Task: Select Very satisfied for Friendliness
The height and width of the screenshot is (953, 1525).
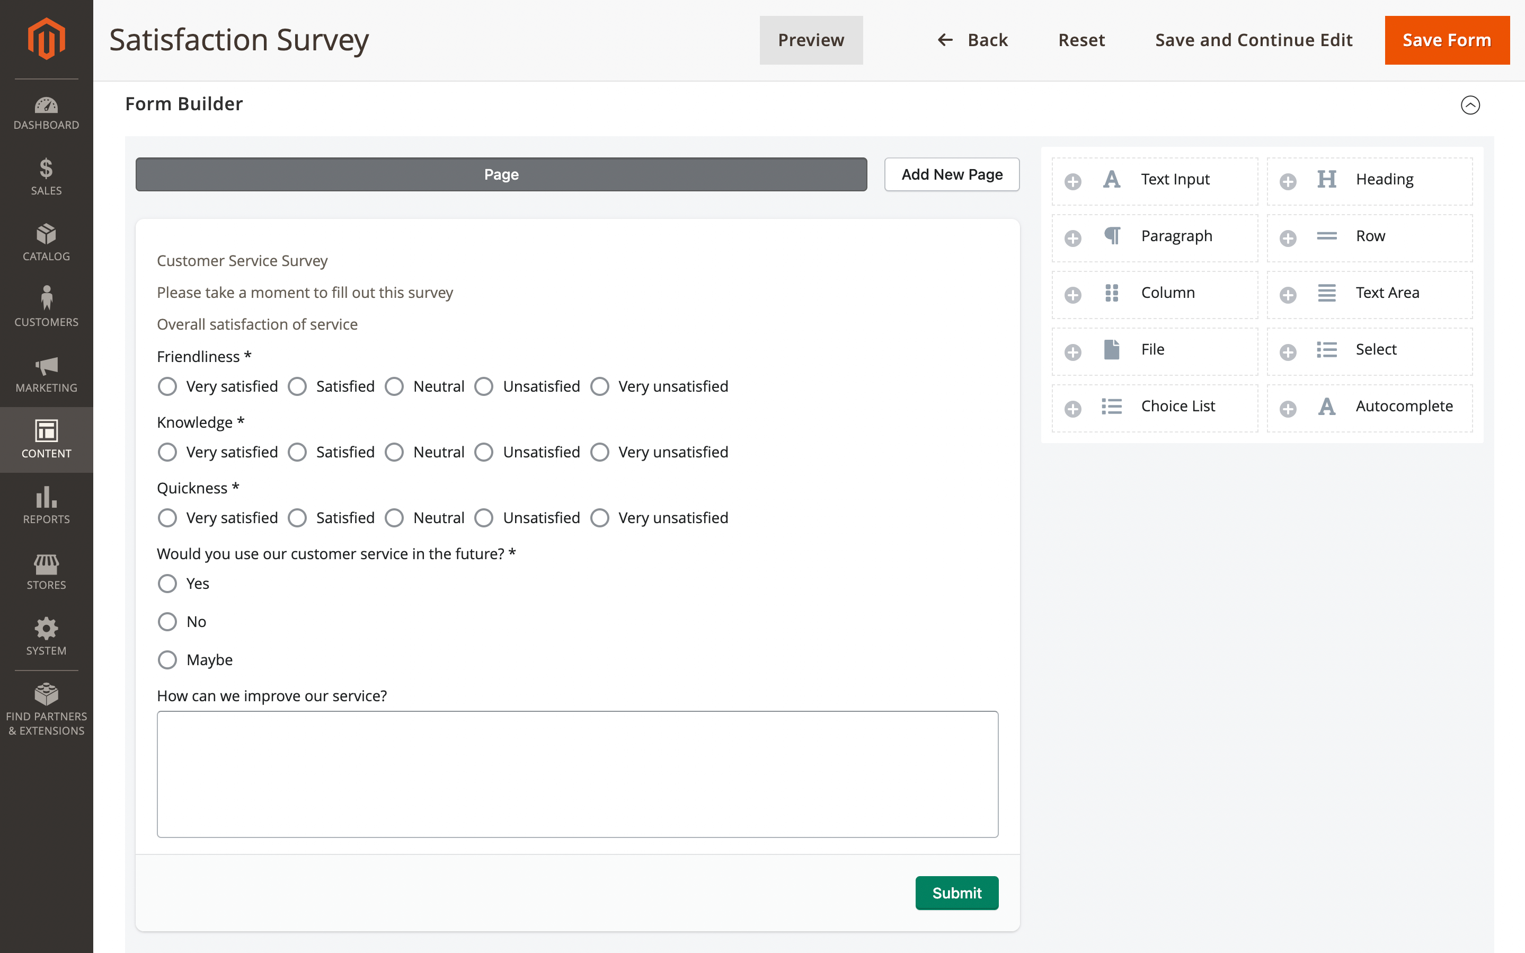Action: [x=167, y=386]
